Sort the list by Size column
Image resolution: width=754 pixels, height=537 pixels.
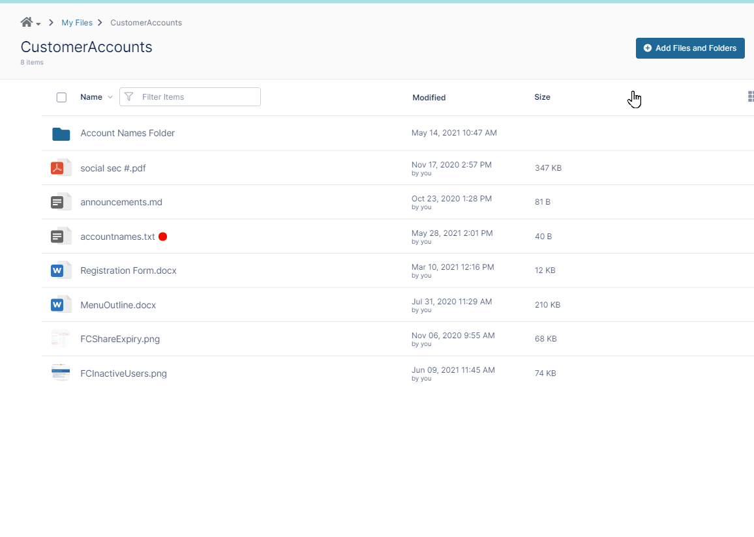[x=542, y=97]
